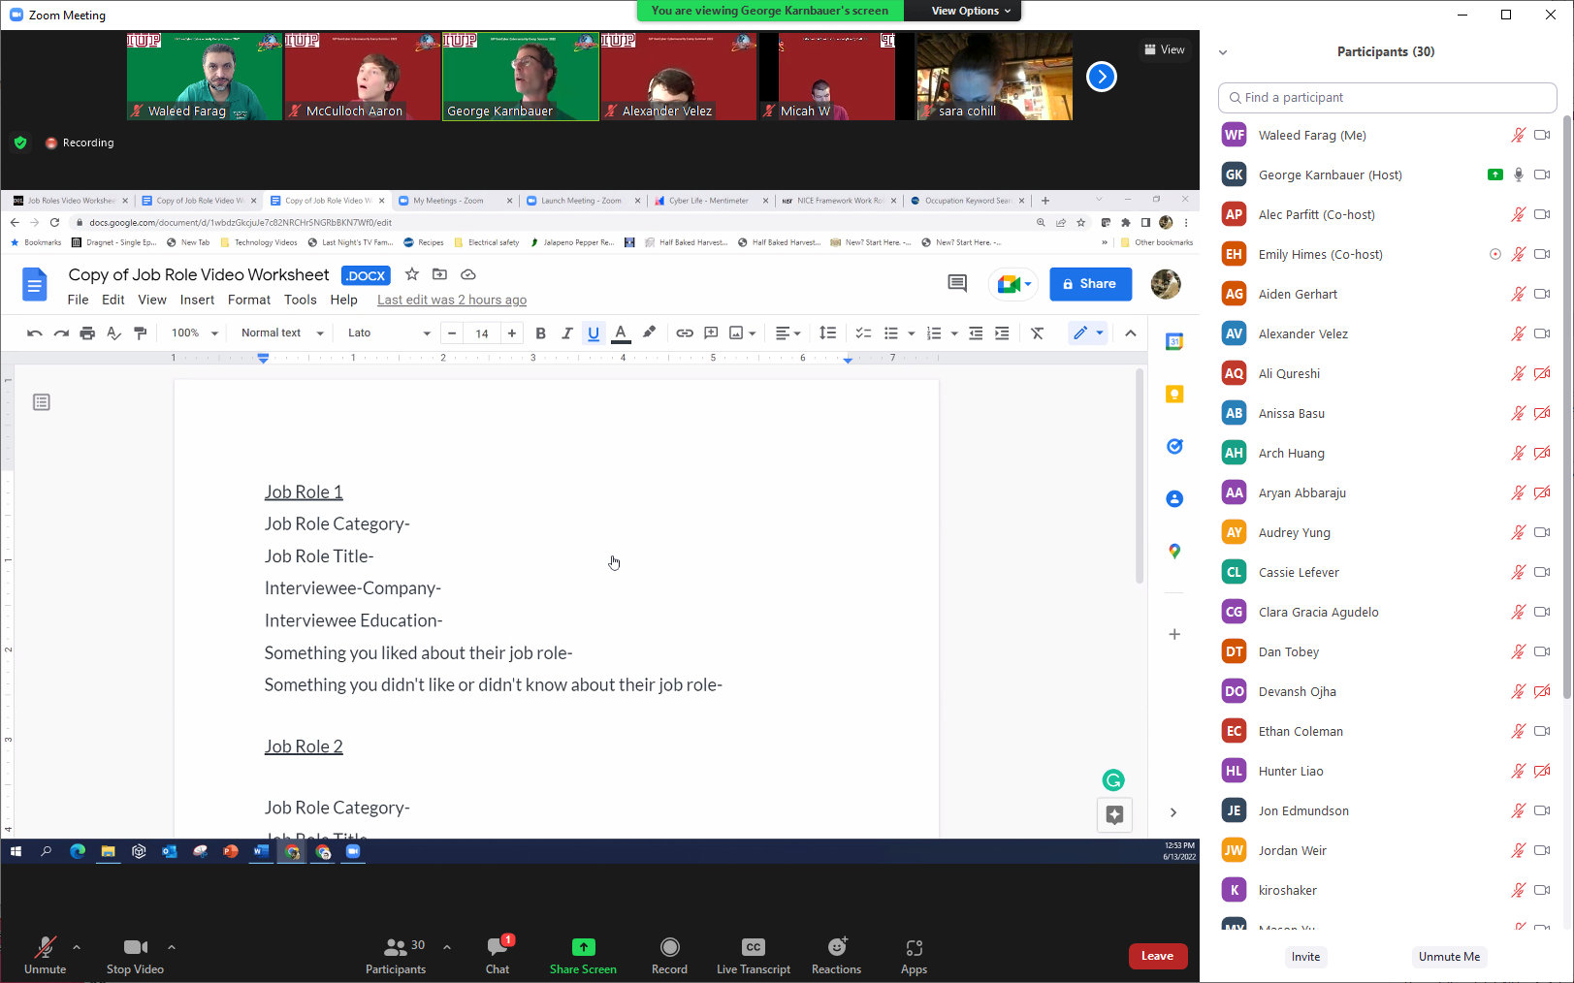Viewport: 1574px width, 983px height.
Task: Click the blue Share button in Docs
Action: (x=1090, y=284)
